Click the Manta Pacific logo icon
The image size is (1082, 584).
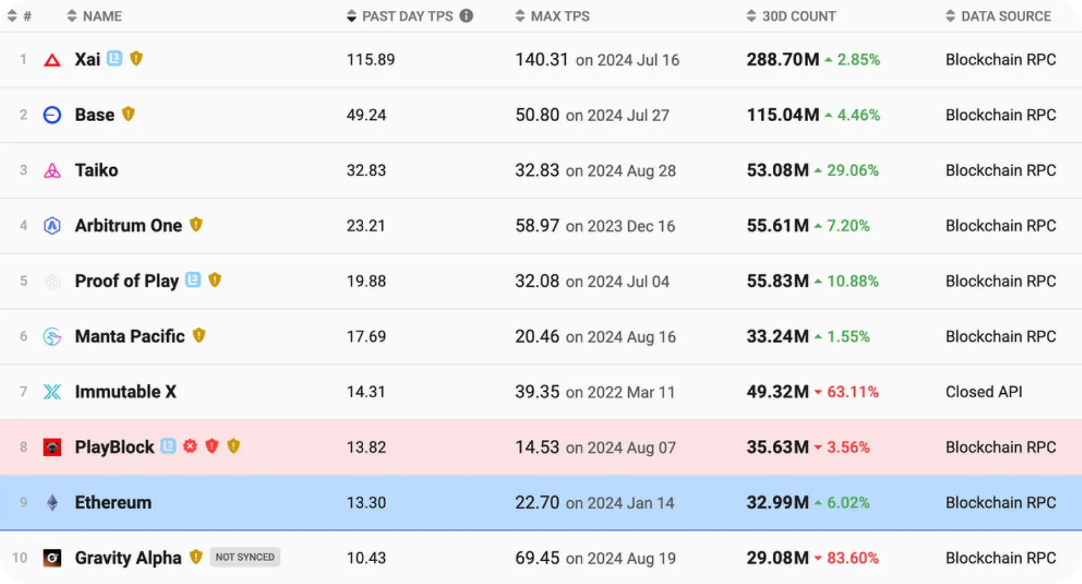point(52,336)
